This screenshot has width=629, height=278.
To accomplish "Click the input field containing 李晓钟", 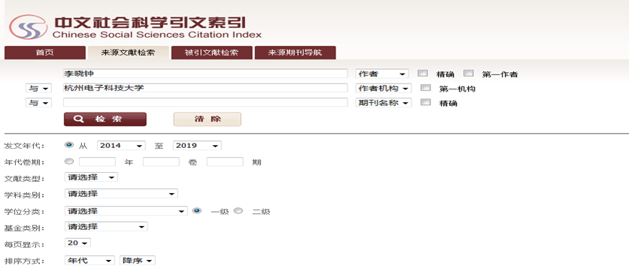I will (205, 74).
